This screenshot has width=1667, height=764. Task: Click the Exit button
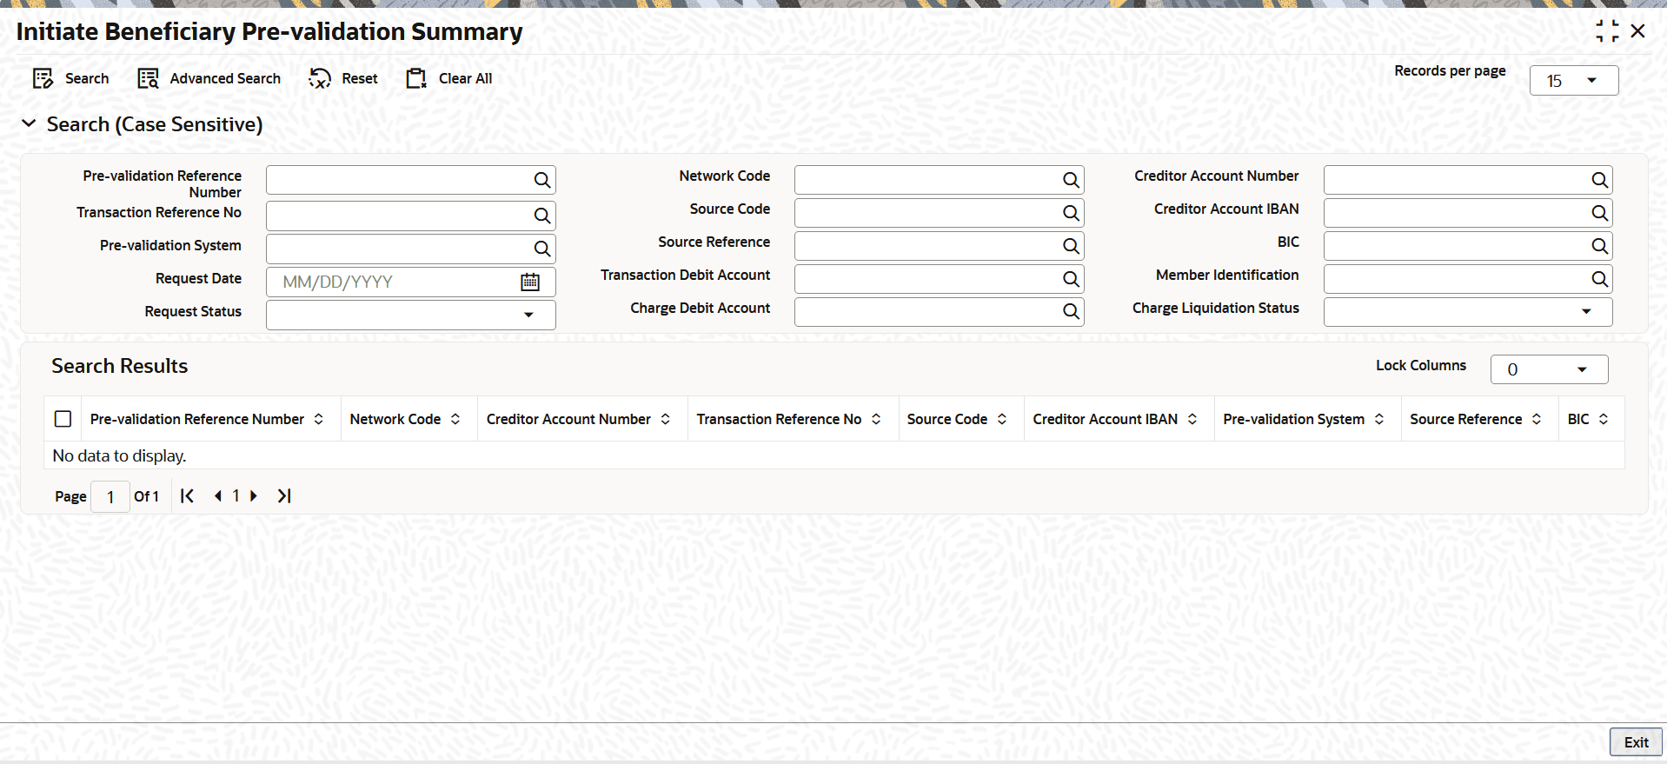(1636, 742)
